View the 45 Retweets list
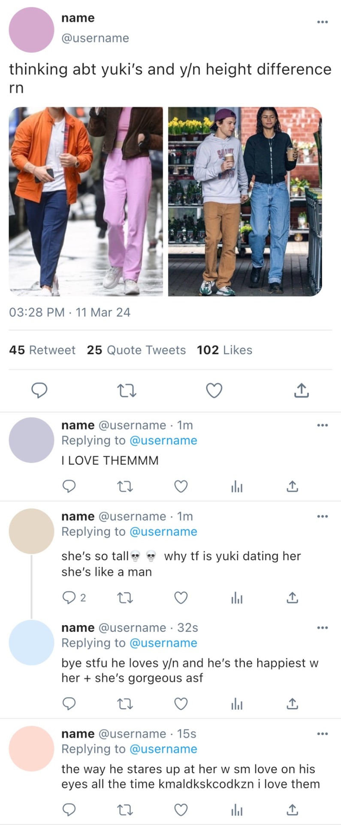341x825 pixels. point(42,350)
